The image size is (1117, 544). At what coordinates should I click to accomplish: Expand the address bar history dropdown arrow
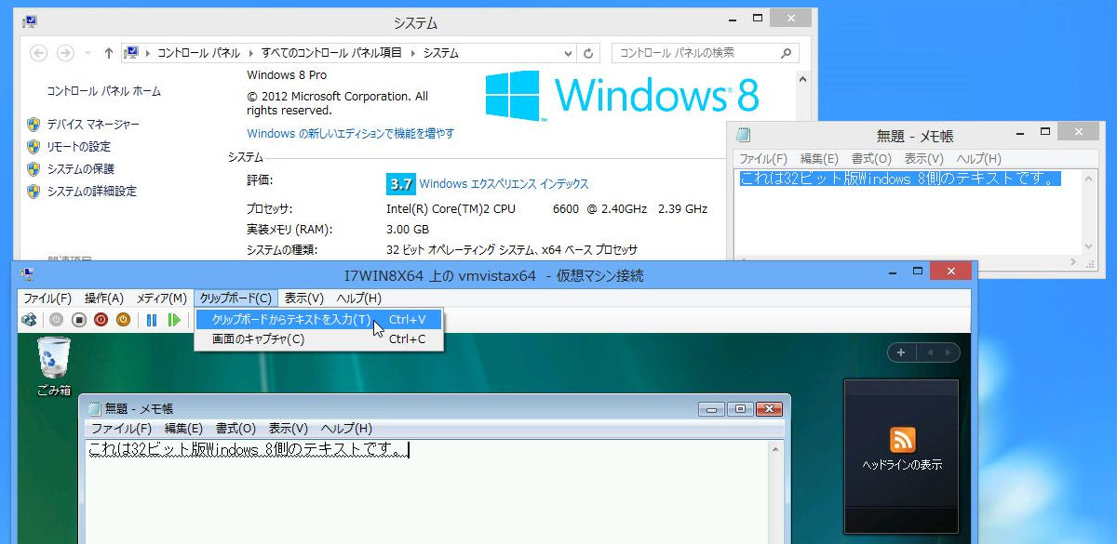coord(568,53)
